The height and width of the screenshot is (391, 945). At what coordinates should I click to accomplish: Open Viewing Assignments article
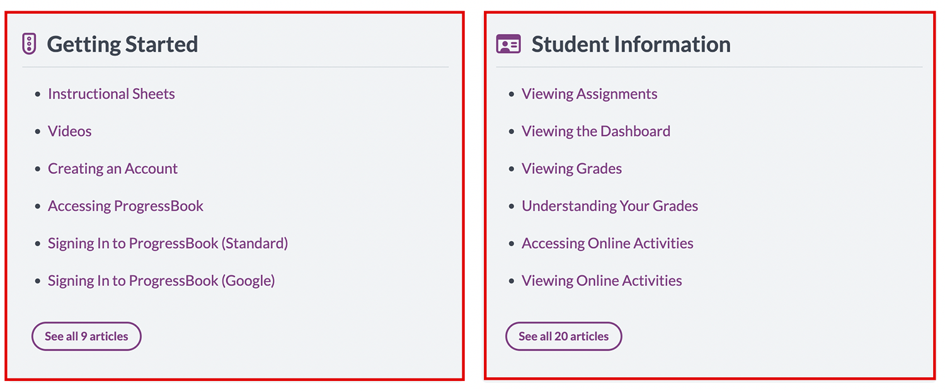click(x=590, y=94)
